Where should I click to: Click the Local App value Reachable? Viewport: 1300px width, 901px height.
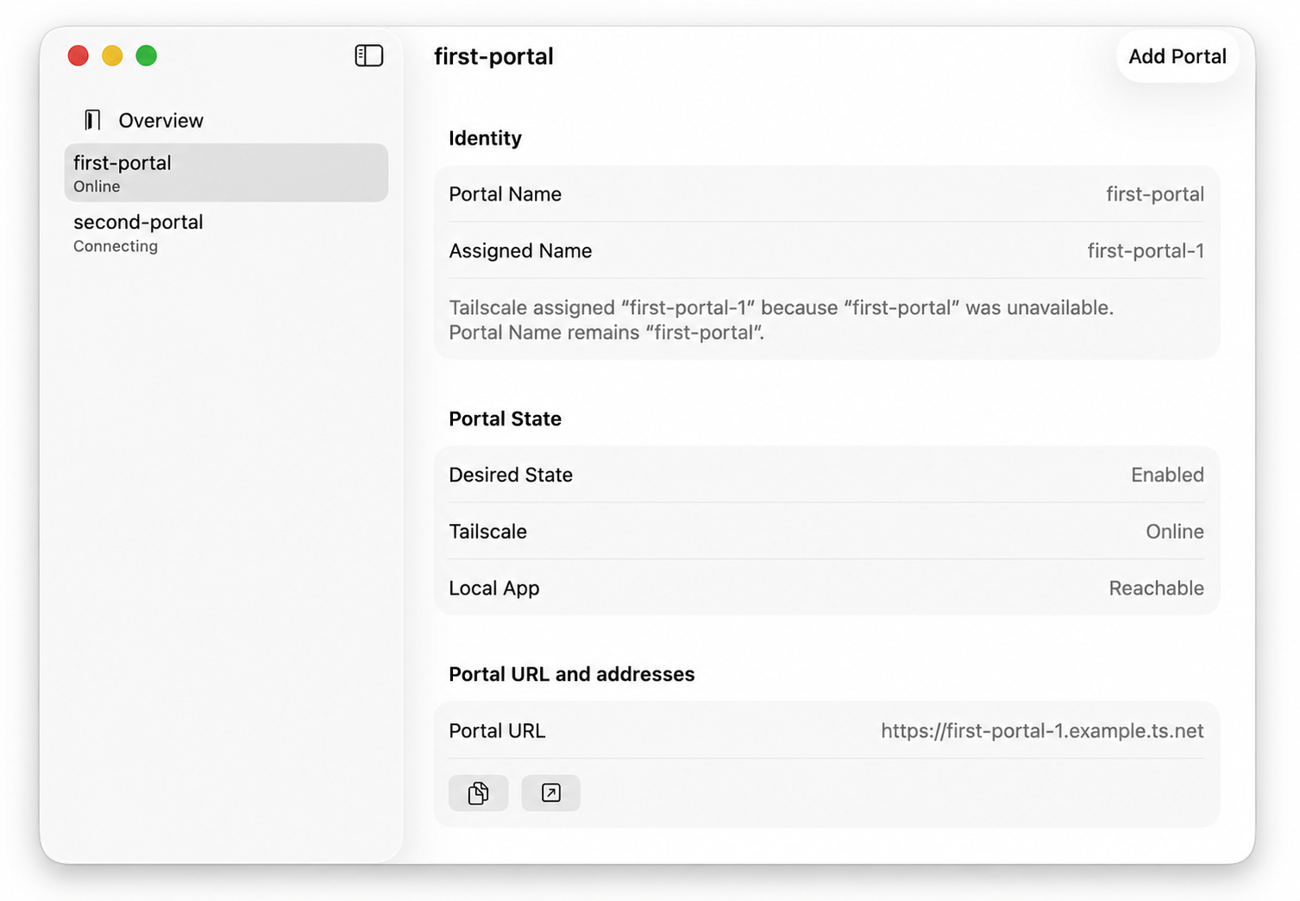tap(1156, 589)
